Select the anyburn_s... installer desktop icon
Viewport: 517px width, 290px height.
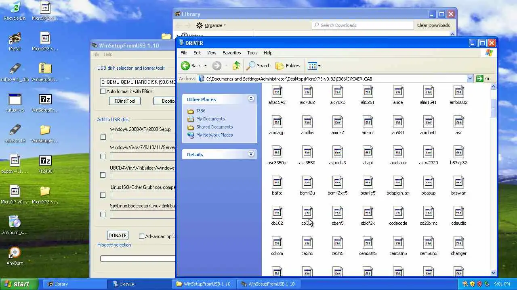(x=15, y=222)
